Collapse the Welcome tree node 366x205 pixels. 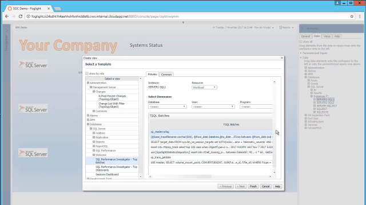click(94, 155)
